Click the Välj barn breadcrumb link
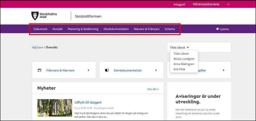256x121 pixels. click(37, 48)
